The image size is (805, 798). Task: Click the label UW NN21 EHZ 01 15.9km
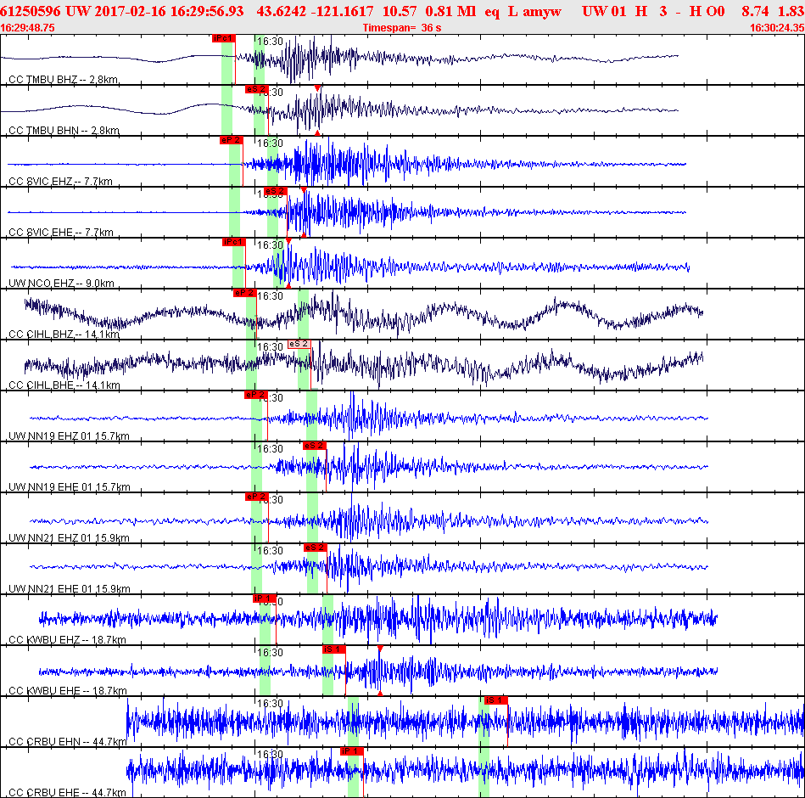tap(70, 538)
